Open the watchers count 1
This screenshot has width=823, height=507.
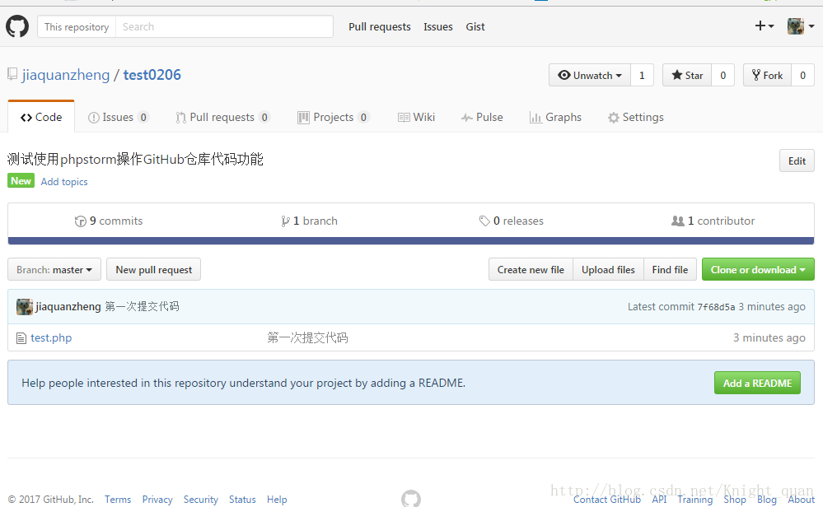[642, 75]
